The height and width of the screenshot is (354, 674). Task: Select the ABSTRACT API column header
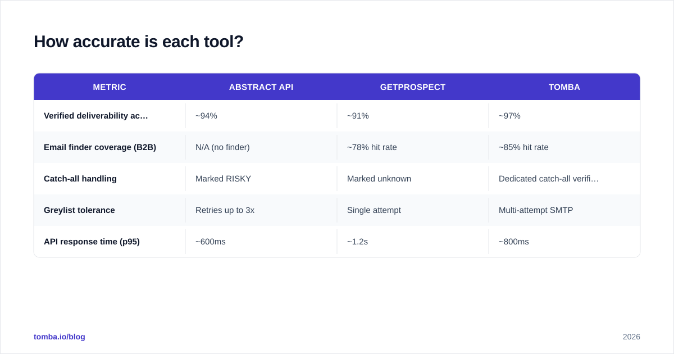(261, 87)
